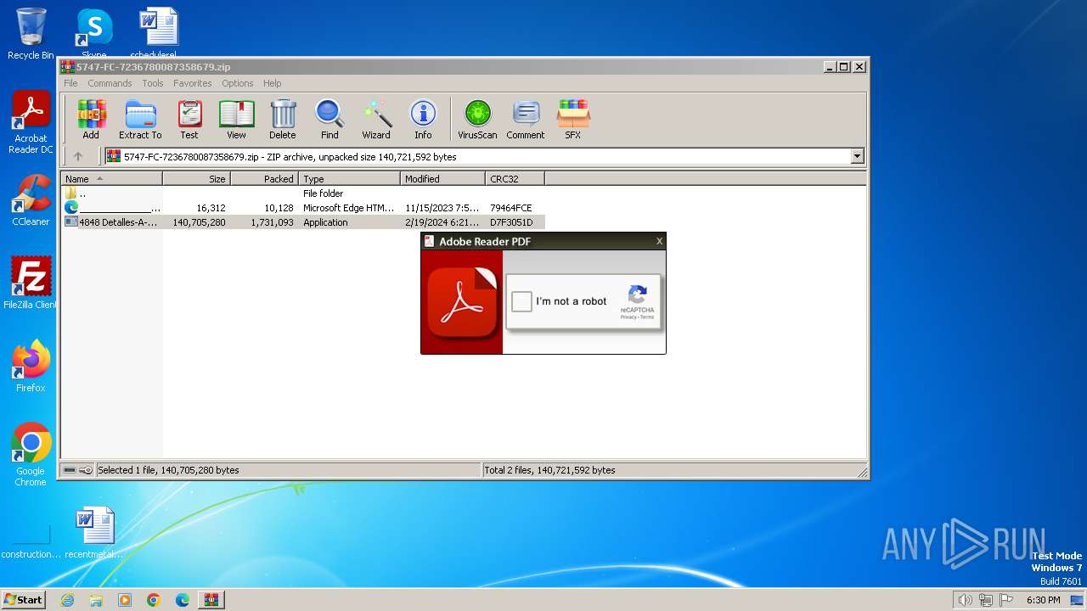
Task: Open Action Center flag tray icon
Action: point(1006,600)
